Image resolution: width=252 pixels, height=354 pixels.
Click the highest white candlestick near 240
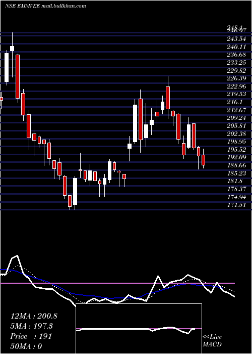(x=12, y=49)
